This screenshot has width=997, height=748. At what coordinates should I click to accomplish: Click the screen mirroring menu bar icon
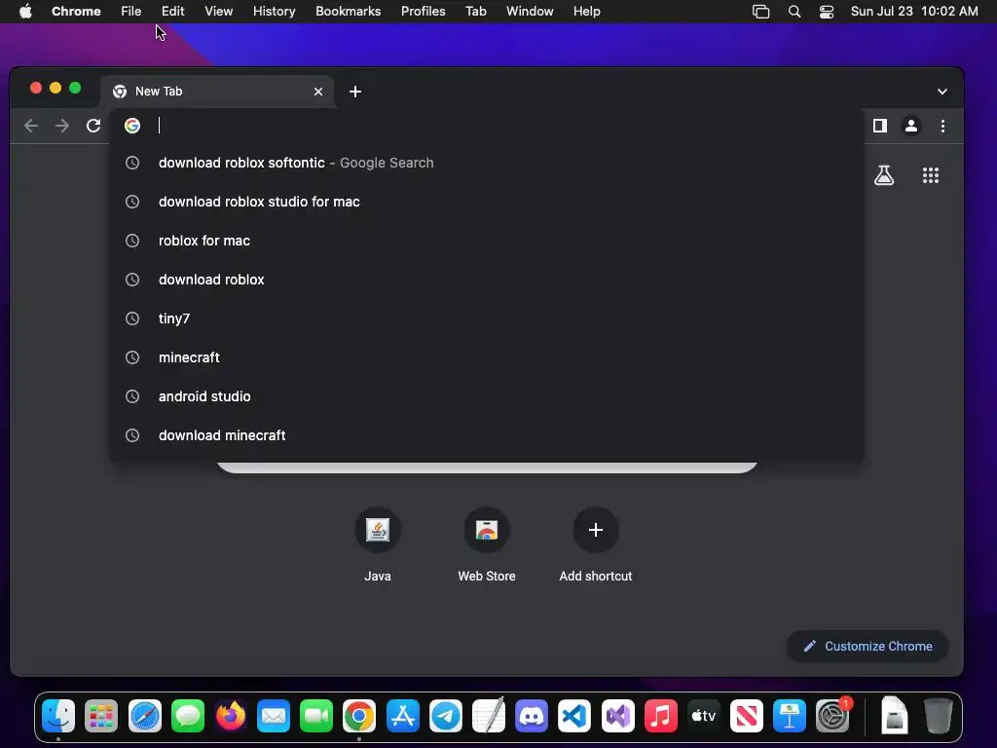760,12
